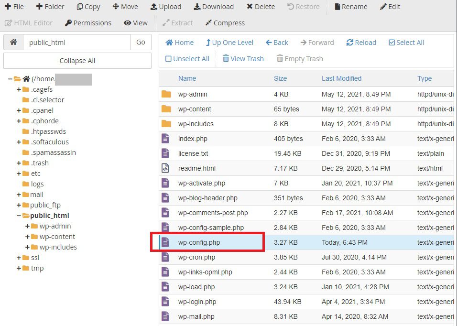Screen dimensions: 457x326
Task: Open View Trash
Action: 243,59
